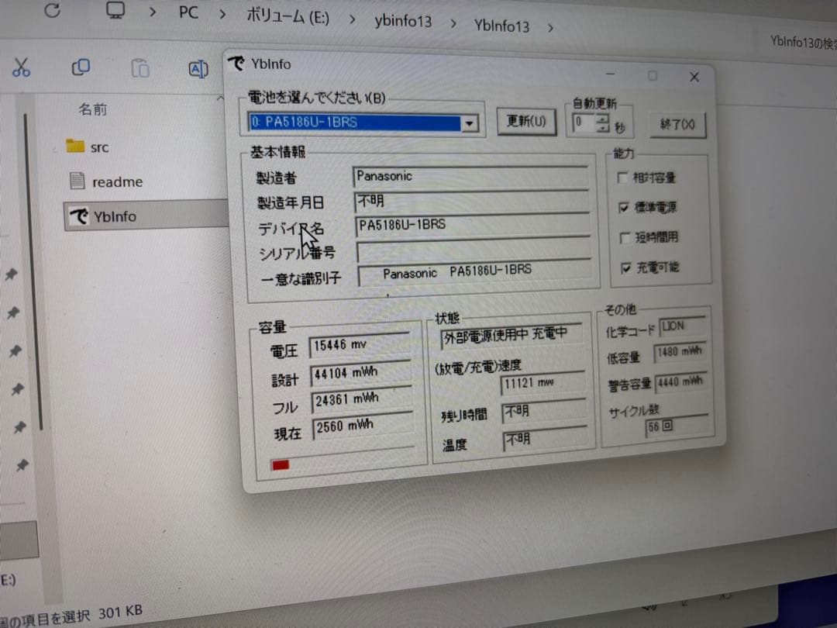The height and width of the screenshot is (628, 837).
Task: Click the Copy icon in Explorer toolbar
Action: 80,67
